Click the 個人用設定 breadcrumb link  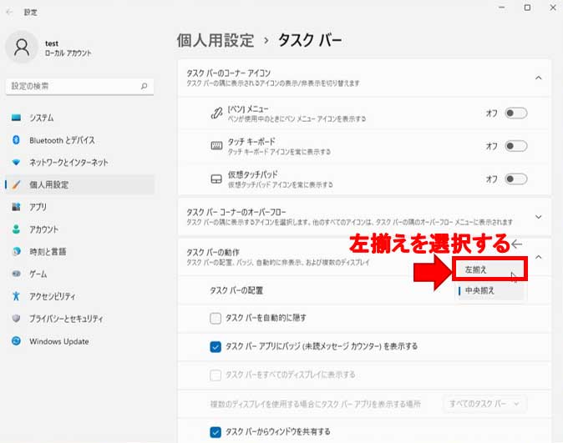213,40
